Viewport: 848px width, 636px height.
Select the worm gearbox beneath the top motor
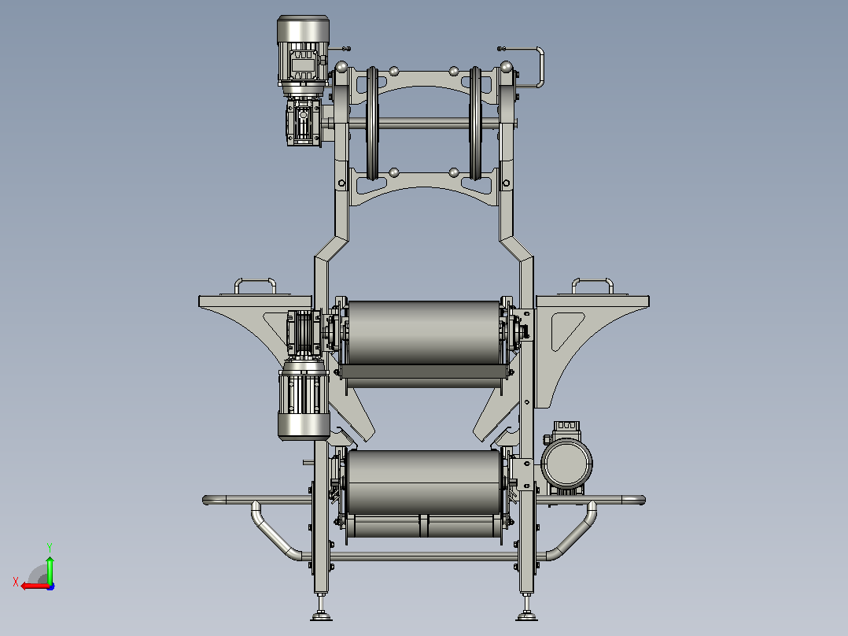[304, 122]
